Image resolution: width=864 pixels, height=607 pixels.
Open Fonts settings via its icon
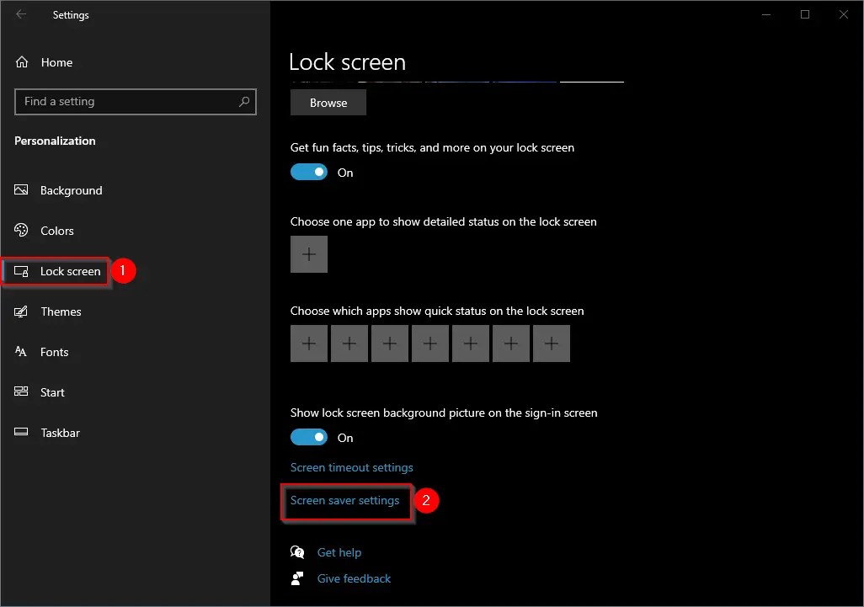tap(20, 352)
